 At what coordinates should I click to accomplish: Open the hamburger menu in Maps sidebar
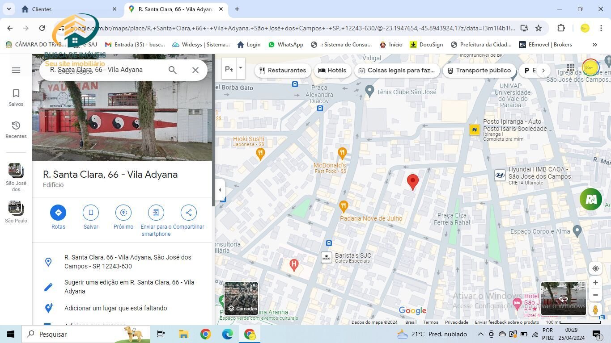(x=16, y=70)
